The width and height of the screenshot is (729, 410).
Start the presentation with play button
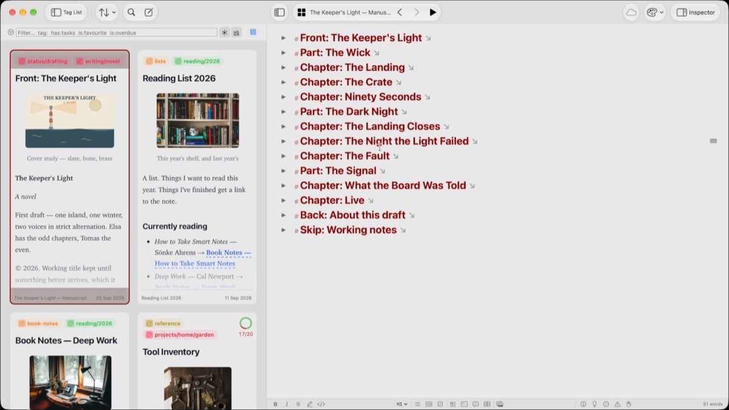(x=433, y=12)
